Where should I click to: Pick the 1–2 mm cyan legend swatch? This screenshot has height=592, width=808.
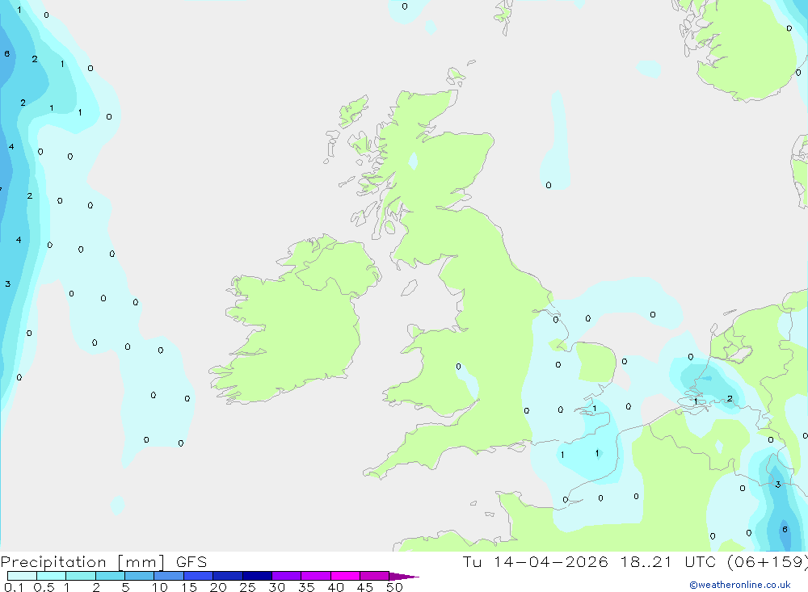tap(81, 576)
